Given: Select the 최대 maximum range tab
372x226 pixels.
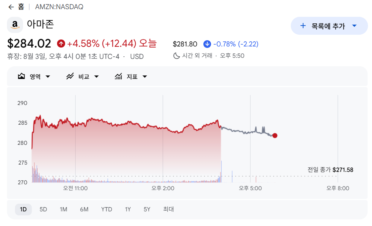Looking at the screenshot, I should tap(169, 209).
